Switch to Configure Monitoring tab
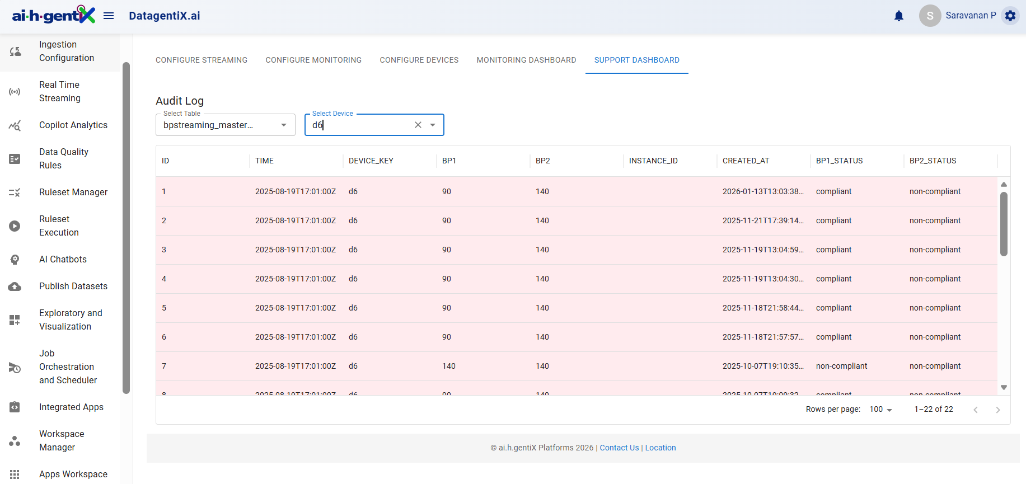This screenshot has height=484, width=1026. click(313, 60)
